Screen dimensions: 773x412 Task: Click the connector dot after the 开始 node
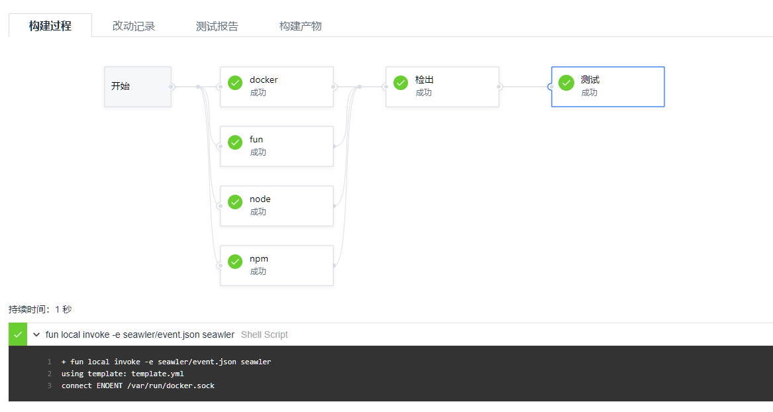(x=172, y=86)
